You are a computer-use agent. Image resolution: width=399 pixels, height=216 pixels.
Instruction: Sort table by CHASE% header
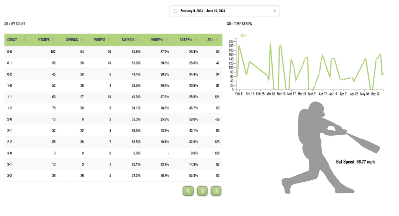pyautogui.click(x=186, y=40)
